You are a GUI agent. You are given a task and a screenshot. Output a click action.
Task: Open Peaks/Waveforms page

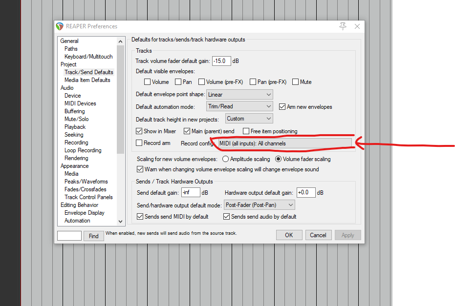tap(86, 182)
